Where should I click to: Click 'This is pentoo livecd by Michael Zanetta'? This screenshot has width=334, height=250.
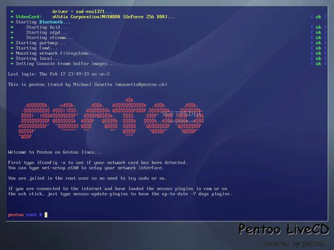tap(60, 84)
